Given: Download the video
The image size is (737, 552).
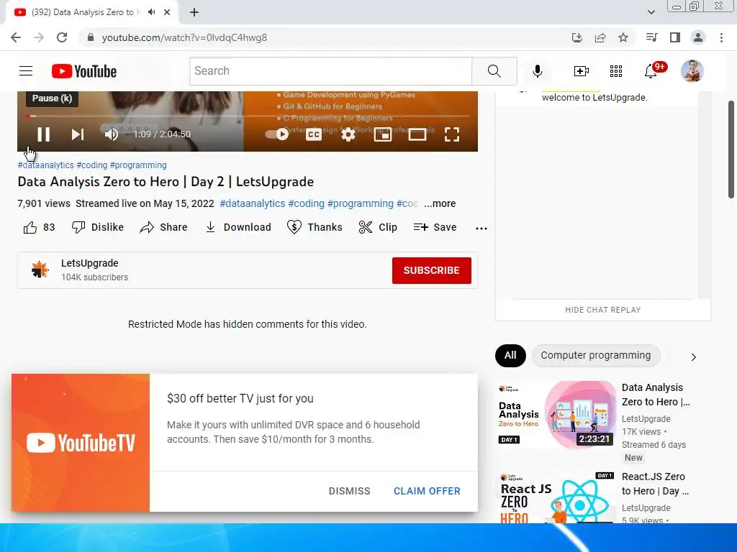Looking at the screenshot, I should (x=238, y=227).
